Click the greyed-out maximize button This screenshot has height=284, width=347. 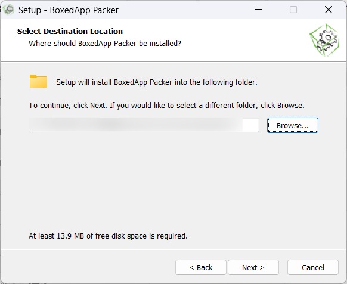coord(293,10)
